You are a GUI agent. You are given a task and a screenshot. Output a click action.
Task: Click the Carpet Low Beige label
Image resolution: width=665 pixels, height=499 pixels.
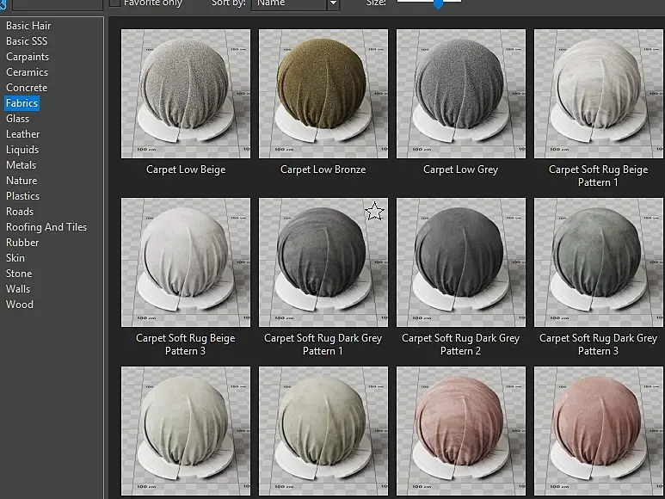(186, 169)
